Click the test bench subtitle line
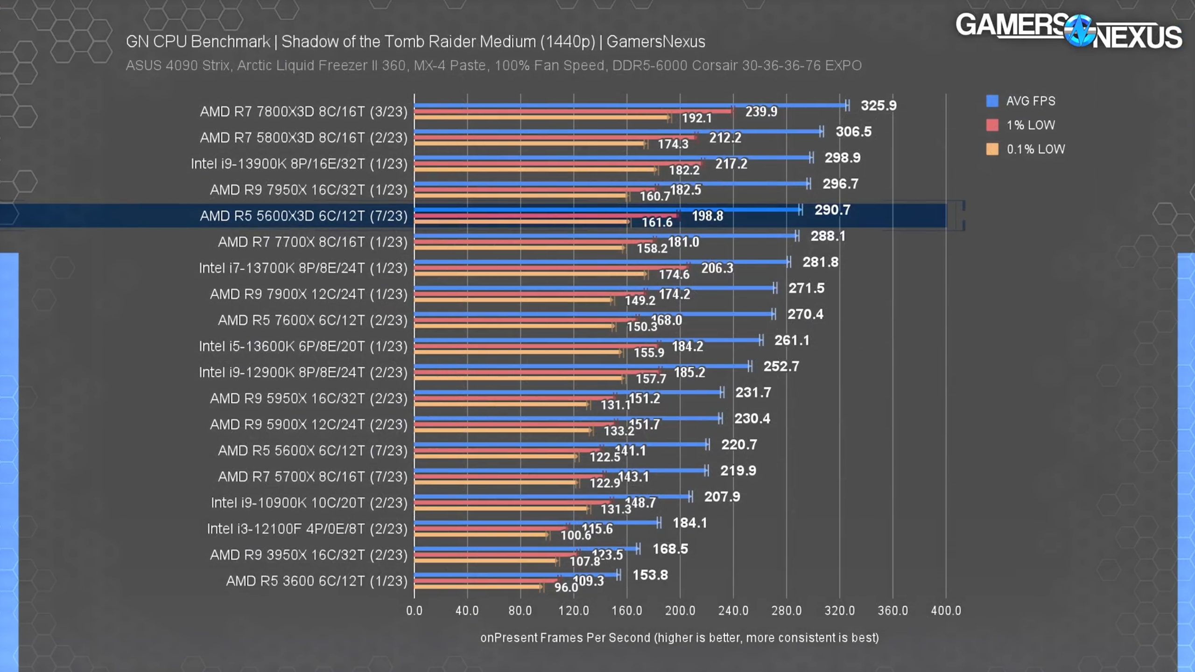Image resolution: width=1195 pixels, height=672 pixels. pyautogui.click(x=493, y=65)
